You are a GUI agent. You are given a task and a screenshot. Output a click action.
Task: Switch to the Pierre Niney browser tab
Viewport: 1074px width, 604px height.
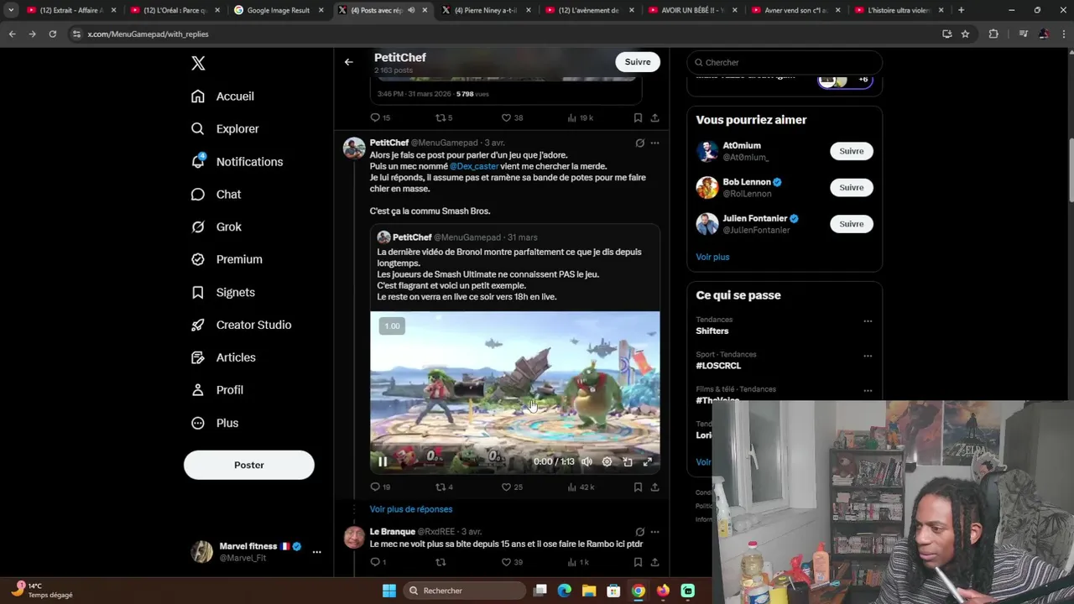(487, 10)
